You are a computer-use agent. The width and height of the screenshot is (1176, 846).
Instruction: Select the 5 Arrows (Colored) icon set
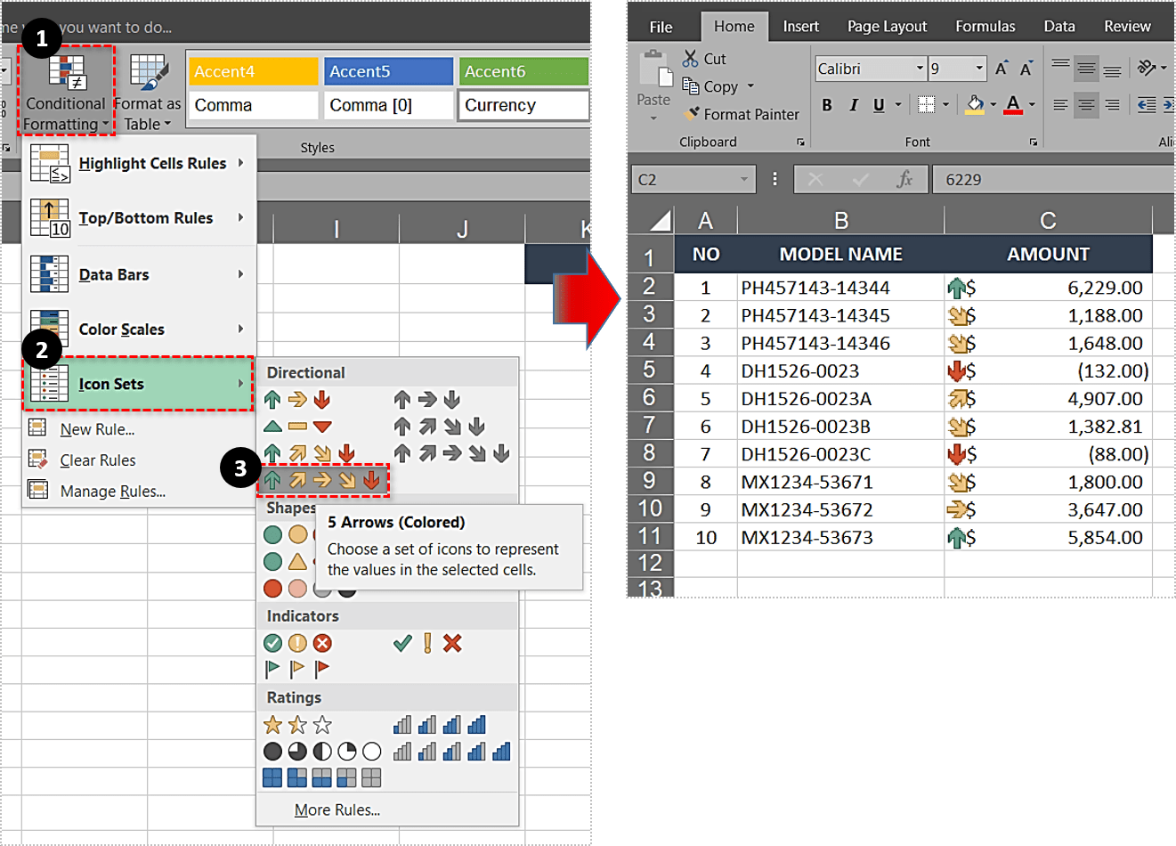pos(322,481)
